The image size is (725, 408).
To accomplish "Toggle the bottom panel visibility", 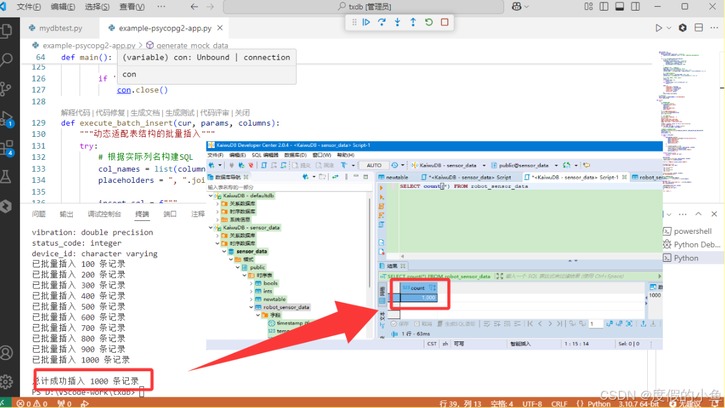I will [619, 7].
